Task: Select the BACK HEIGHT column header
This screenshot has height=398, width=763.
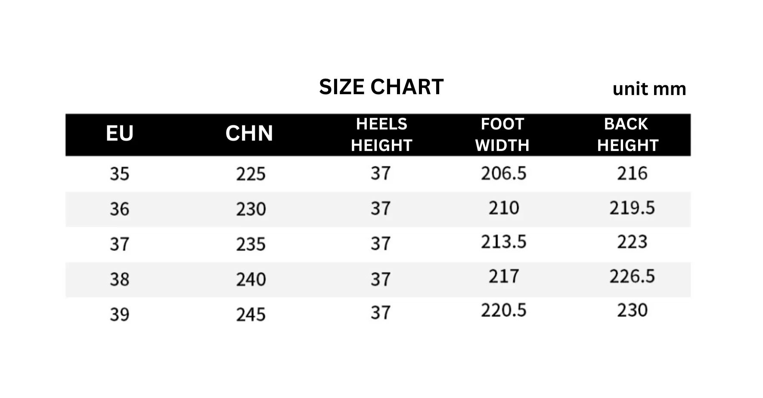Action: coord(628,135)
